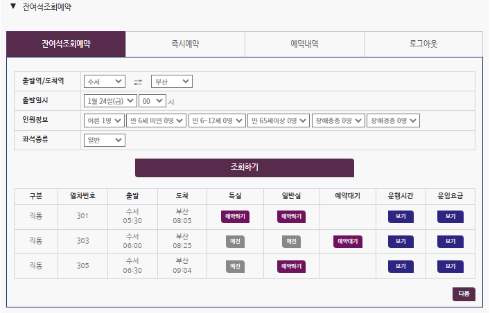
Task: Reserve 일반실 seat for train 301
Action: [291, 217]
